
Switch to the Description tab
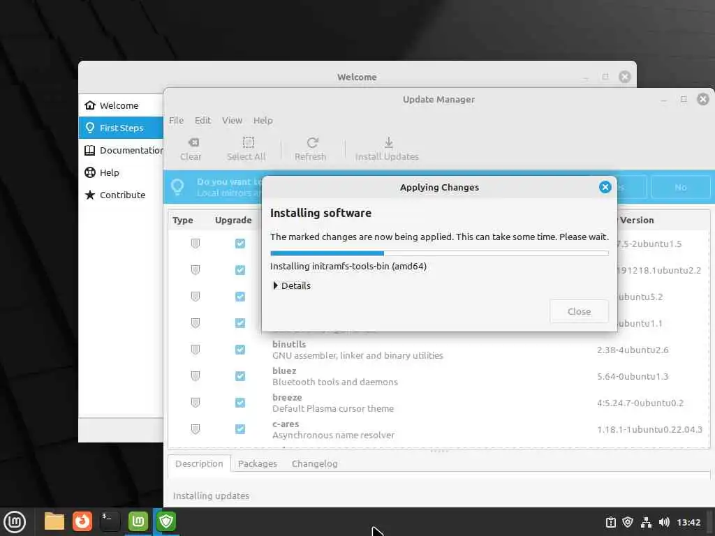[199, 463]
